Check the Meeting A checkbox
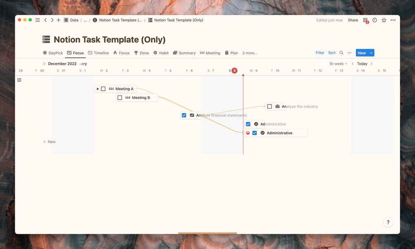 103,89
